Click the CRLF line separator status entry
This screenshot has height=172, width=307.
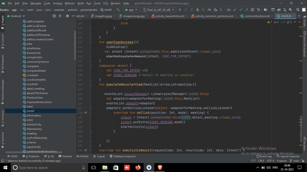(261, 161)
